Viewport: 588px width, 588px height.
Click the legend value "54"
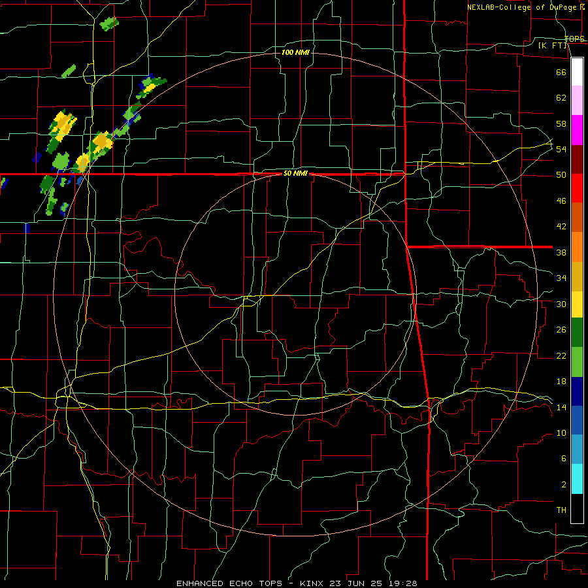pos(561,149)
